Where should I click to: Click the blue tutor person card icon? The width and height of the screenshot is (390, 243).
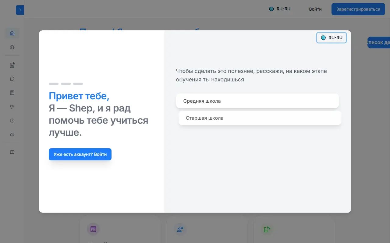(x=180, y=229)
